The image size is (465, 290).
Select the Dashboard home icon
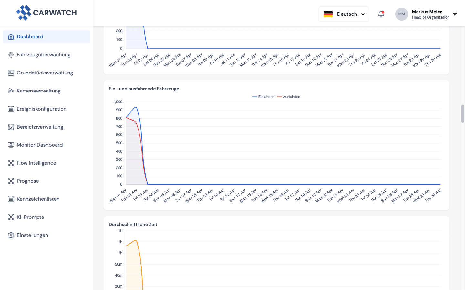pos(11,36)
